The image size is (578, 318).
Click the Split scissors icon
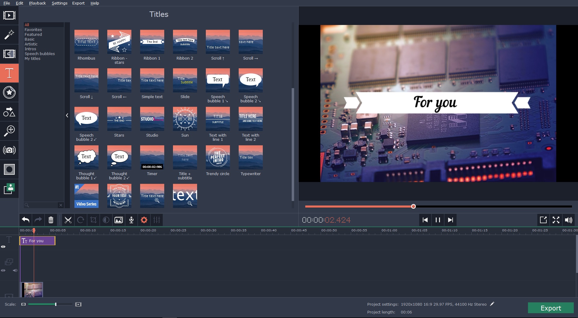point(68,220)
